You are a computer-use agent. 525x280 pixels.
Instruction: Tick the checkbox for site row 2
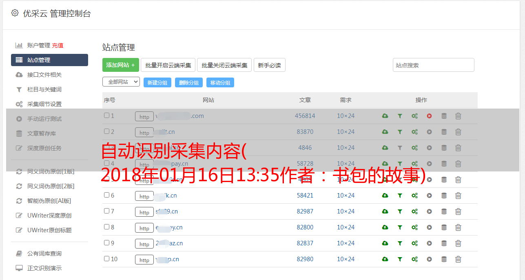106,131
